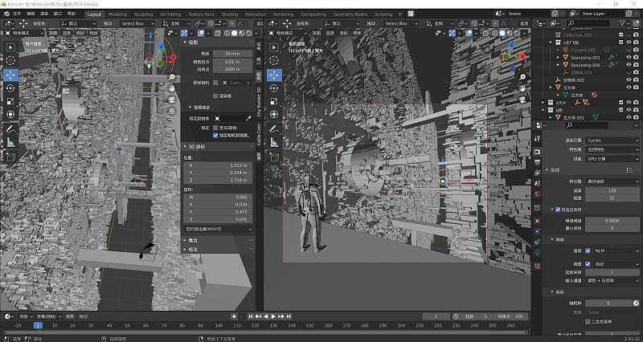Click the outliner filter funnel icon
The width and height of the screenshot is (643, 342).
tap(622, 23)
